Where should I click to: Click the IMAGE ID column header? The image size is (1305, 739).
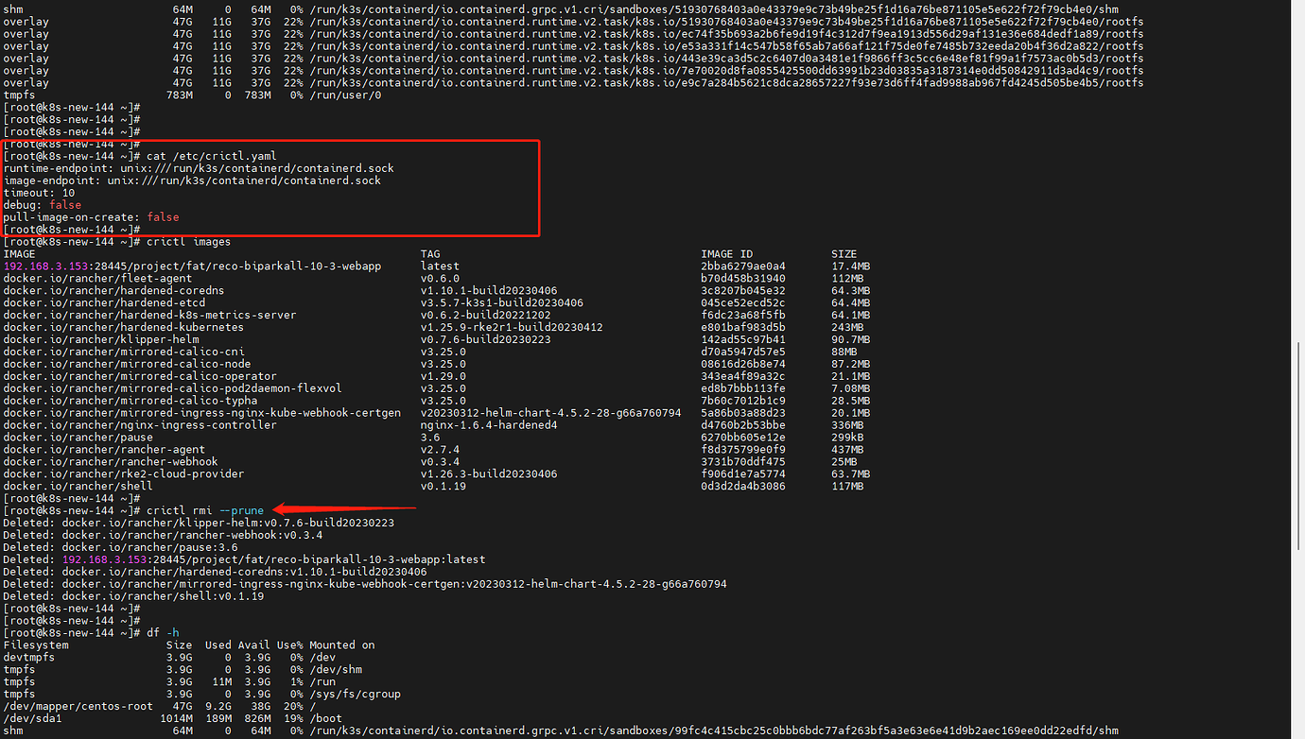coord(726,254)
